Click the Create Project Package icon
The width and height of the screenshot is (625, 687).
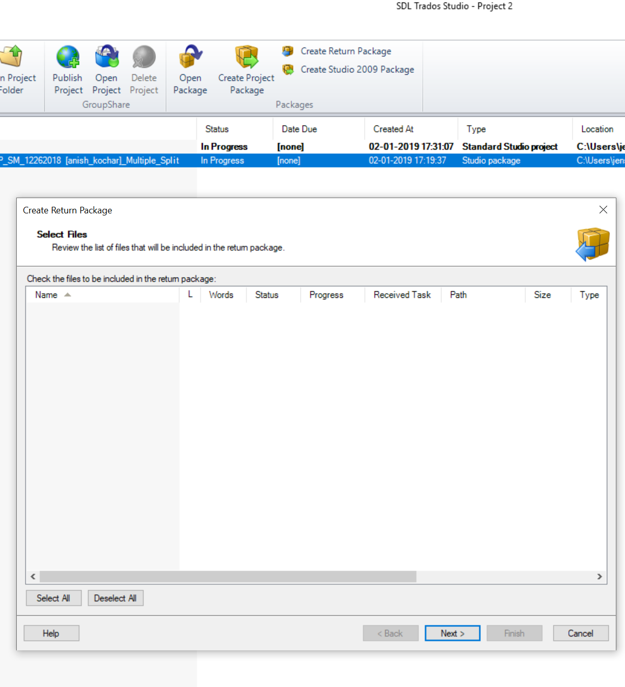(x=247, y=57)
